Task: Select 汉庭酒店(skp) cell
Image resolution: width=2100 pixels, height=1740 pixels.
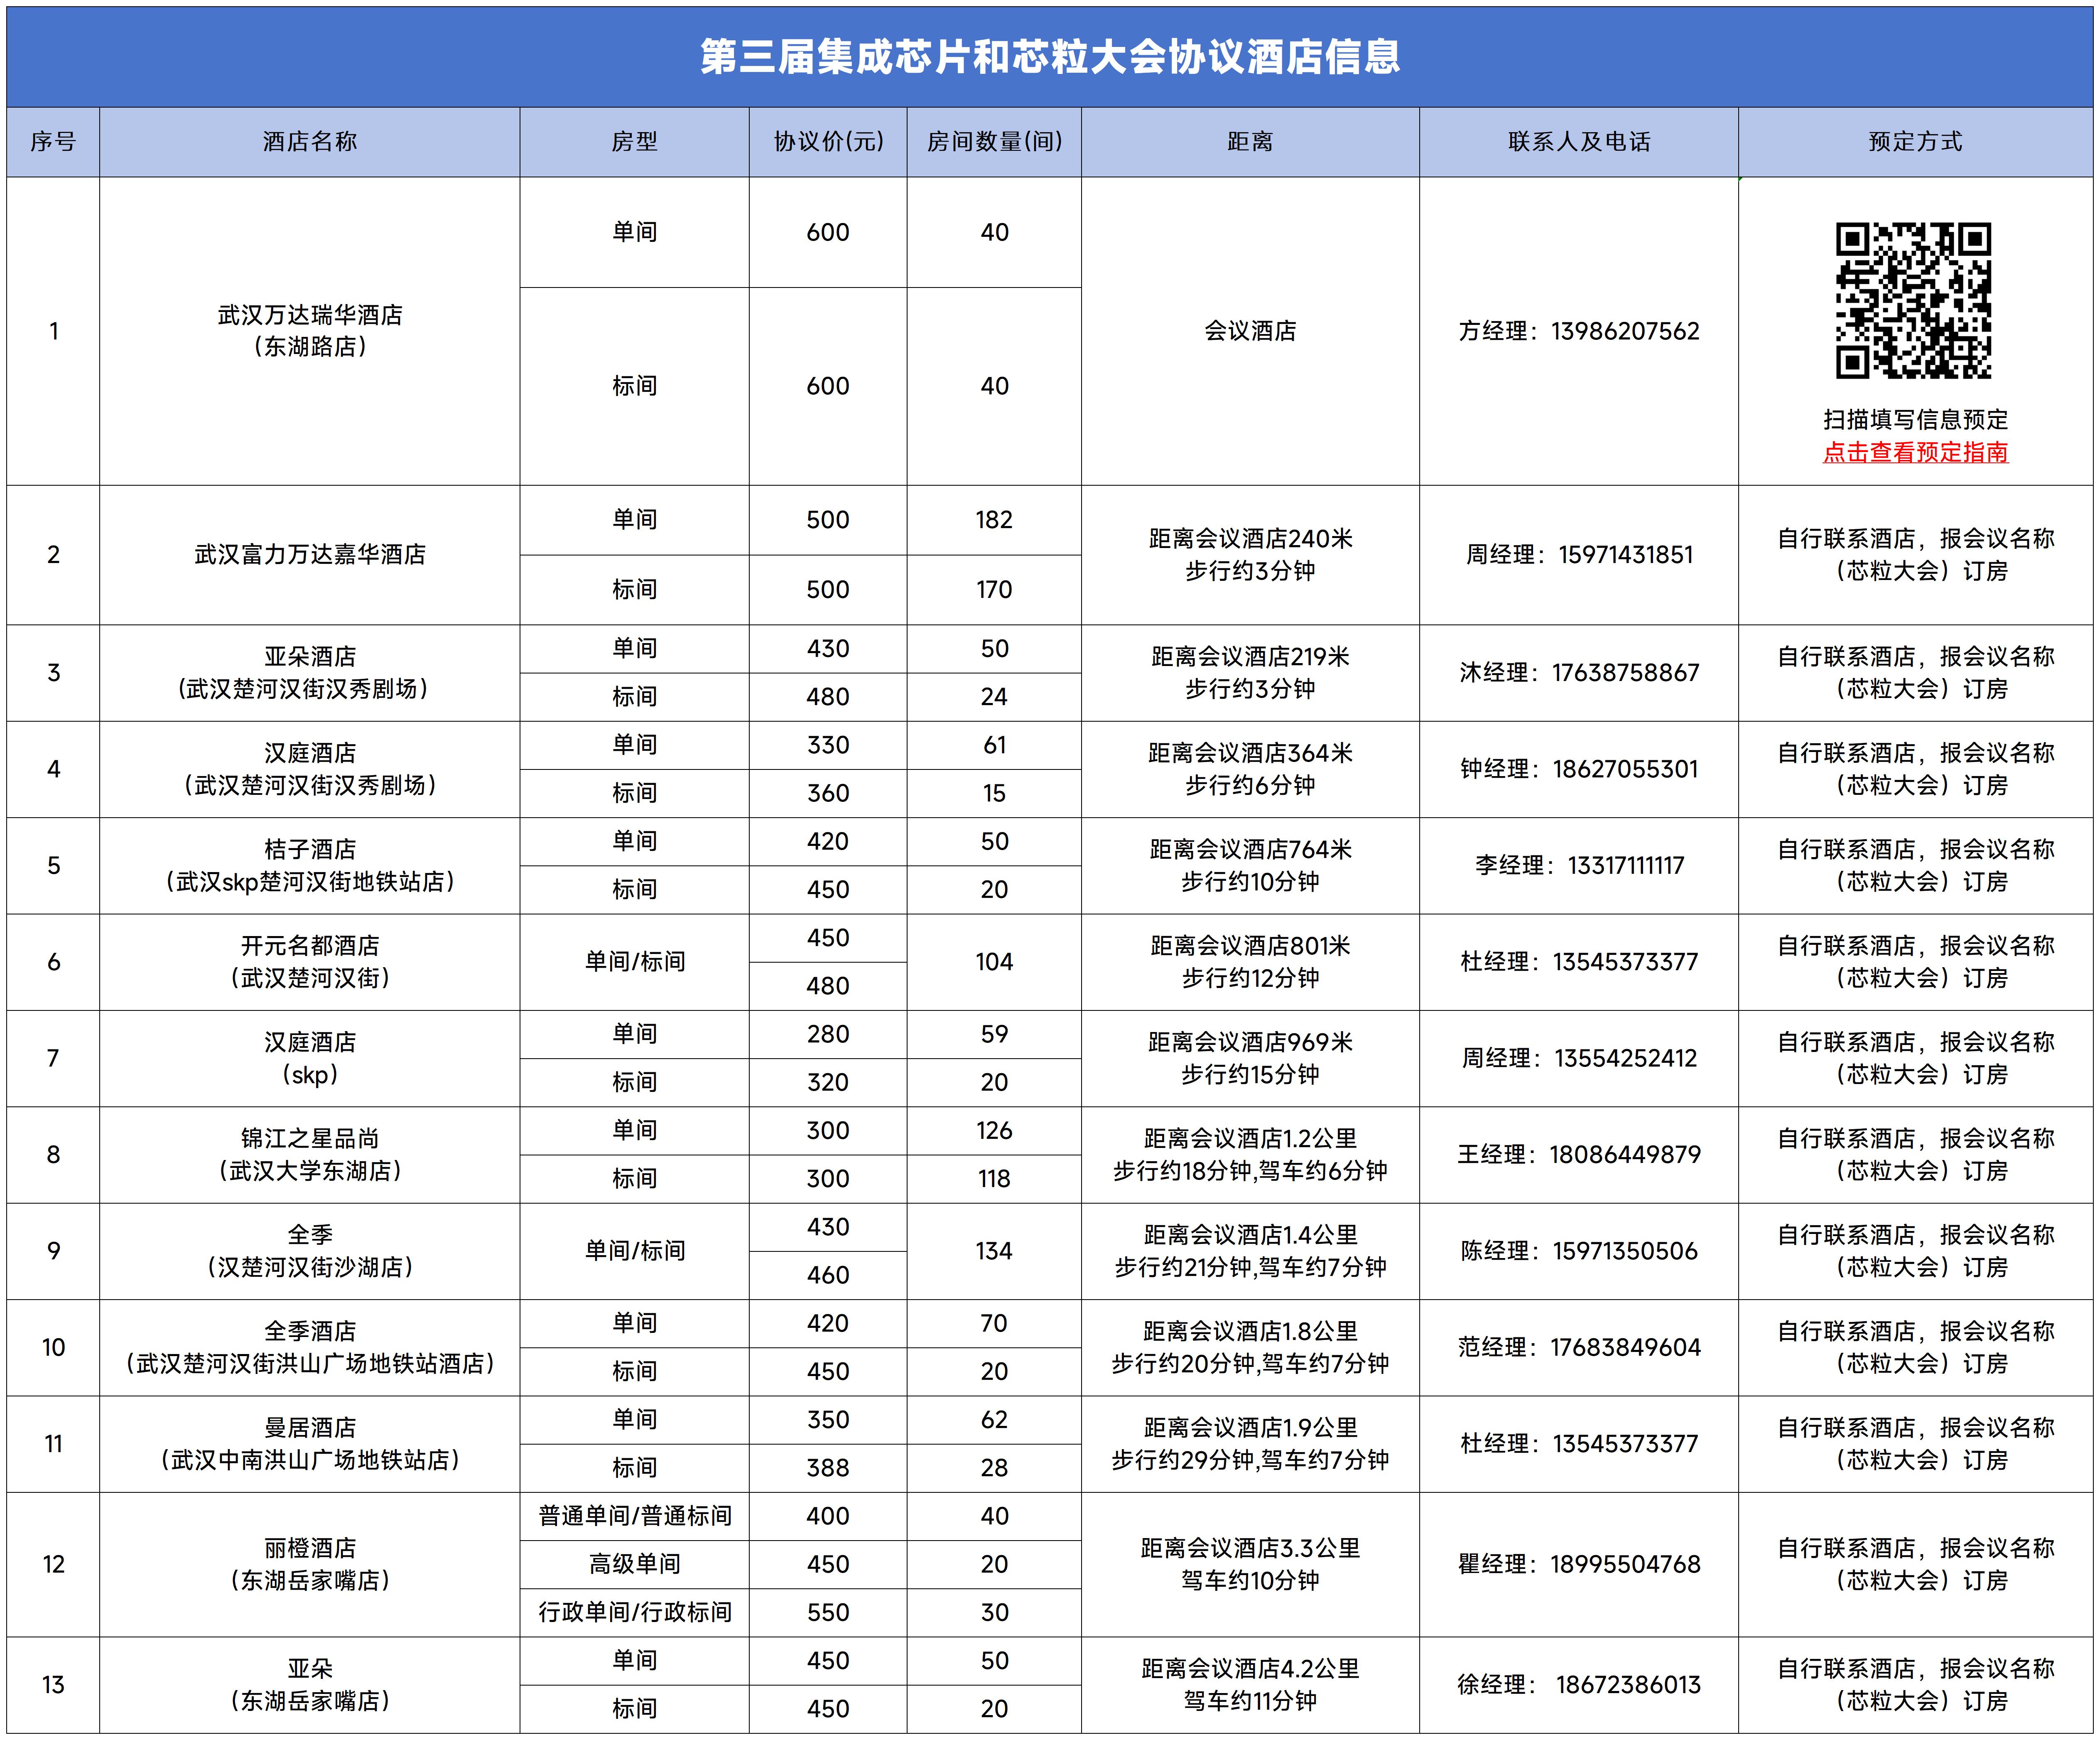Action: pyautogui.click(x=310, y=1059)
